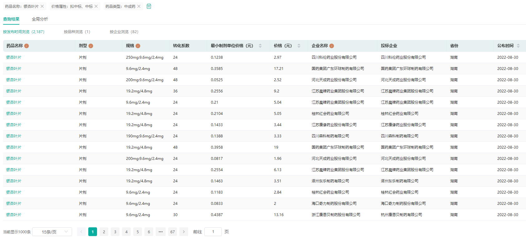526x237 pixels.
Task: Select the 按企业浏览 (82) view
Action: coord(124,32)
